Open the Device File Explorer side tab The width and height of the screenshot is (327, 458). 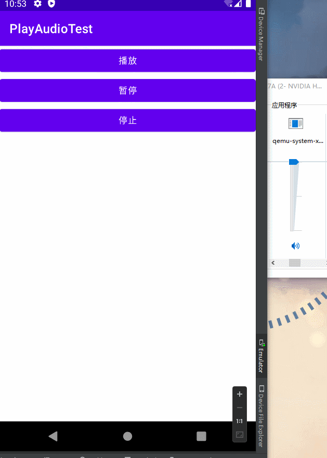click(261, 416)
